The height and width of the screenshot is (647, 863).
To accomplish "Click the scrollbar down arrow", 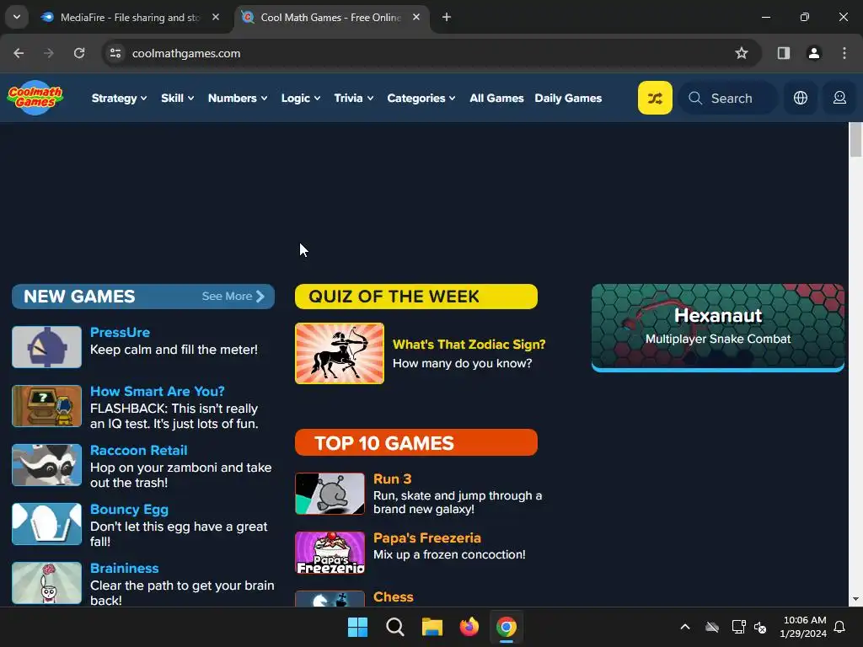I will point(855,600).
